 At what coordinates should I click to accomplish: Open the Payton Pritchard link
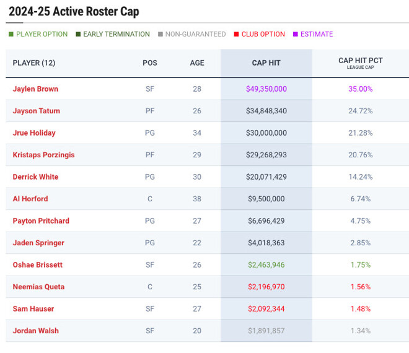coord(41,221)
